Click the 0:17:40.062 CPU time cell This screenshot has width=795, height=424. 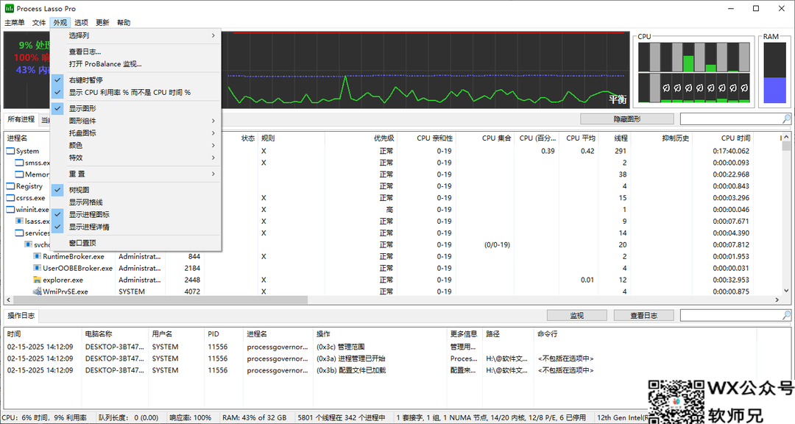coord(731,151)
